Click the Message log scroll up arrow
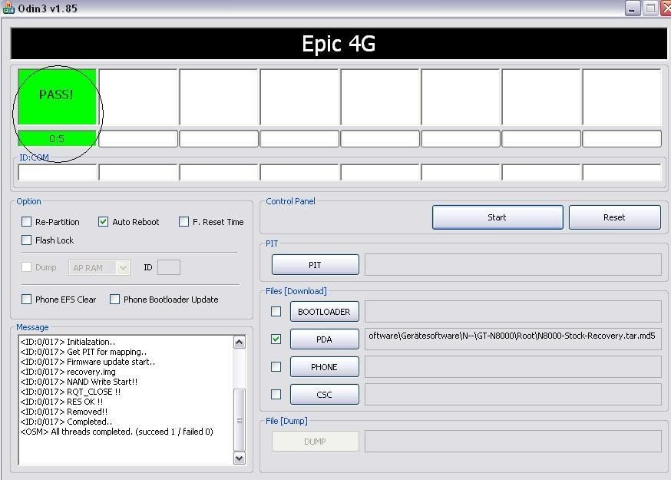 pos(240,342)
